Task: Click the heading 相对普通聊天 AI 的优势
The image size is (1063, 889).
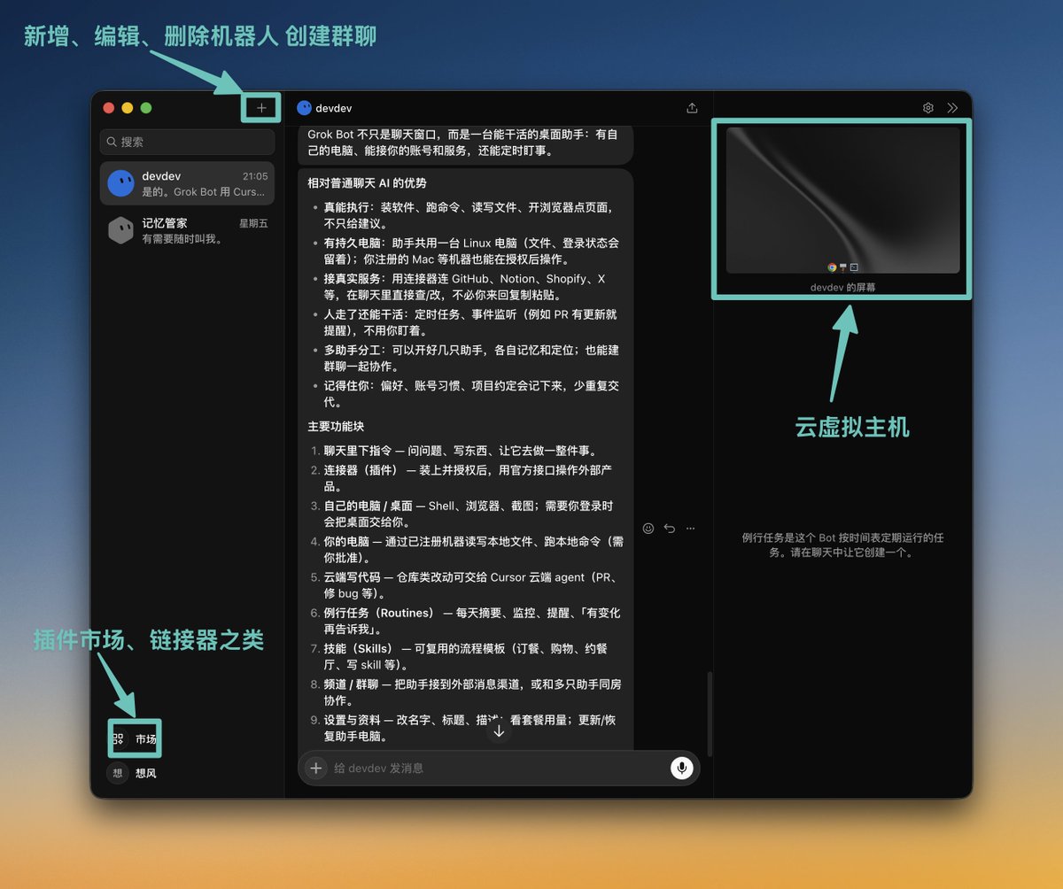Action: point(367,183)
